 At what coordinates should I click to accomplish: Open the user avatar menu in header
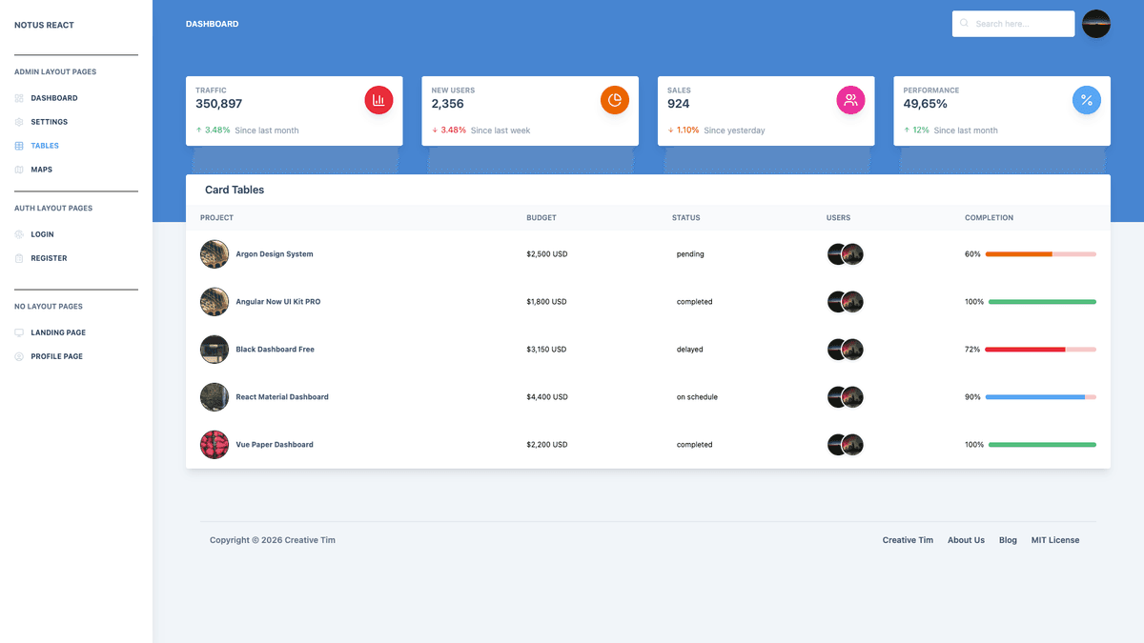tap(1095, 24)
